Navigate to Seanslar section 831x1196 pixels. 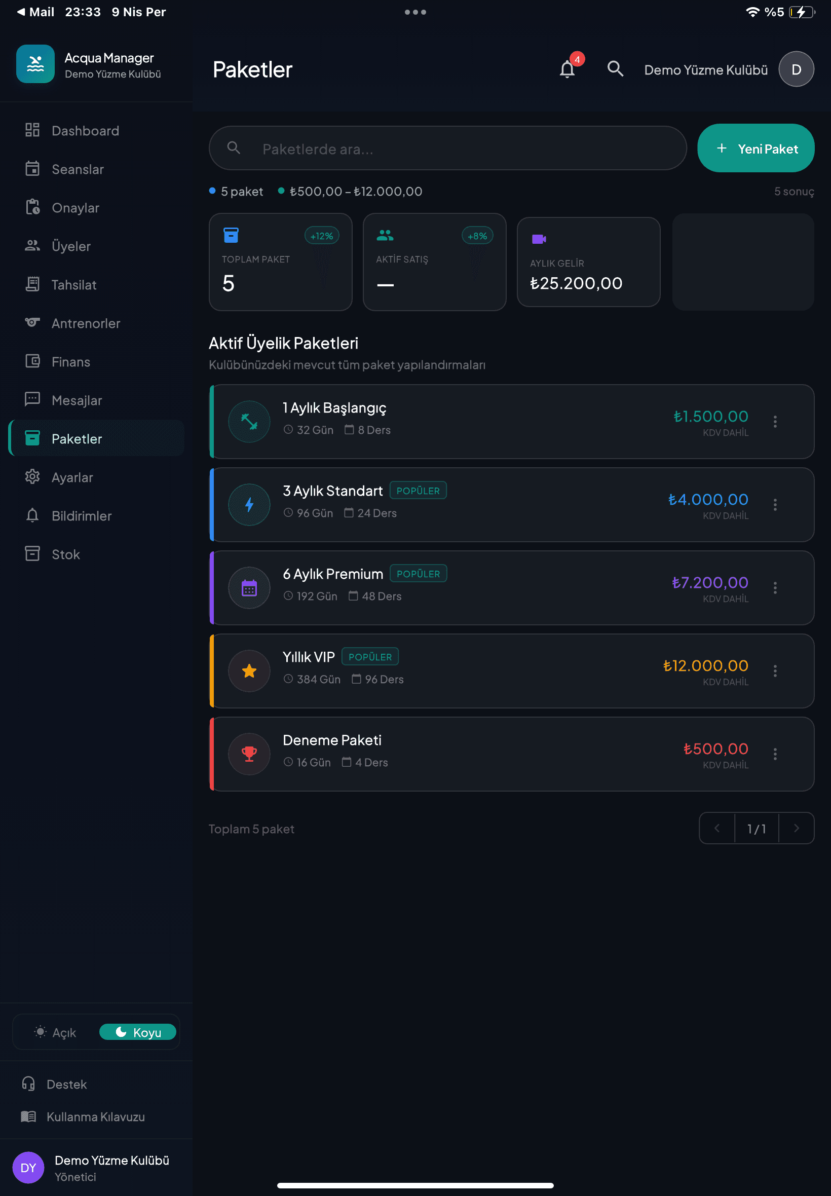97,169
